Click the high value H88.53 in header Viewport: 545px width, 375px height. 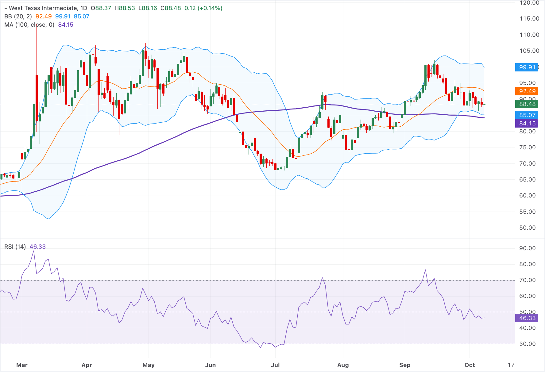pyautogui.click(x=125, y=8)
